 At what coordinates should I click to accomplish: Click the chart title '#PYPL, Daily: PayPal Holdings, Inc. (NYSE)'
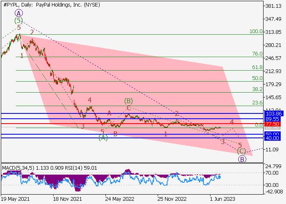point(51,5)
